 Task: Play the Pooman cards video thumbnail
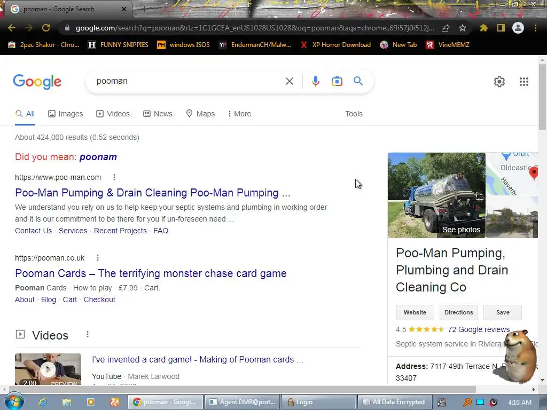48,369
